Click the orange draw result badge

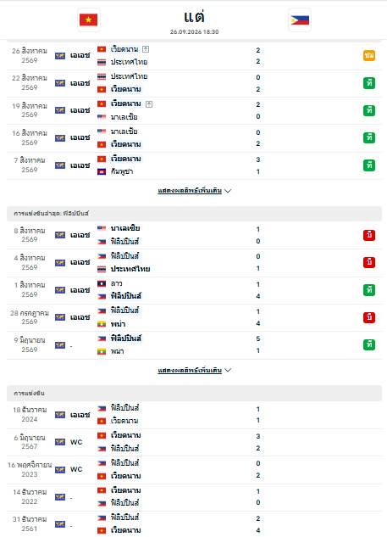pyautogui.click(x=369, y=55)
